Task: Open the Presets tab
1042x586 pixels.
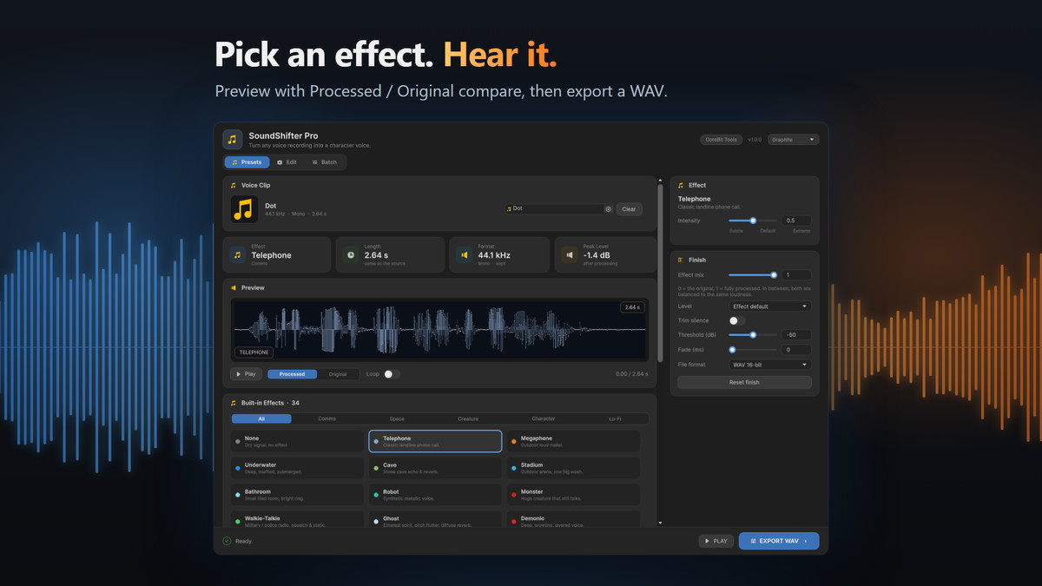Action: point(247,162)
